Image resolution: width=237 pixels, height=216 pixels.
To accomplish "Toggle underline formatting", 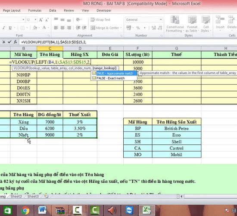I will (10, 28).
